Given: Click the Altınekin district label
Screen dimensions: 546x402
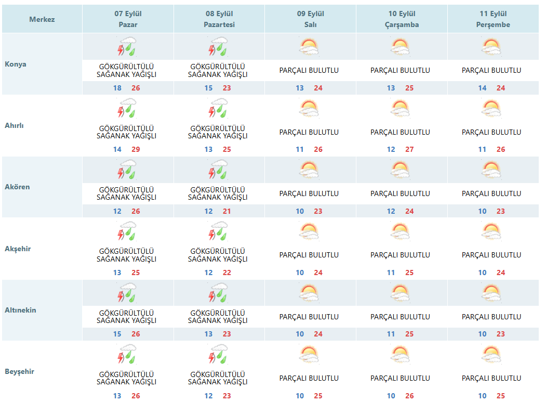Looking at the screenshot, I should coord(20,310).
